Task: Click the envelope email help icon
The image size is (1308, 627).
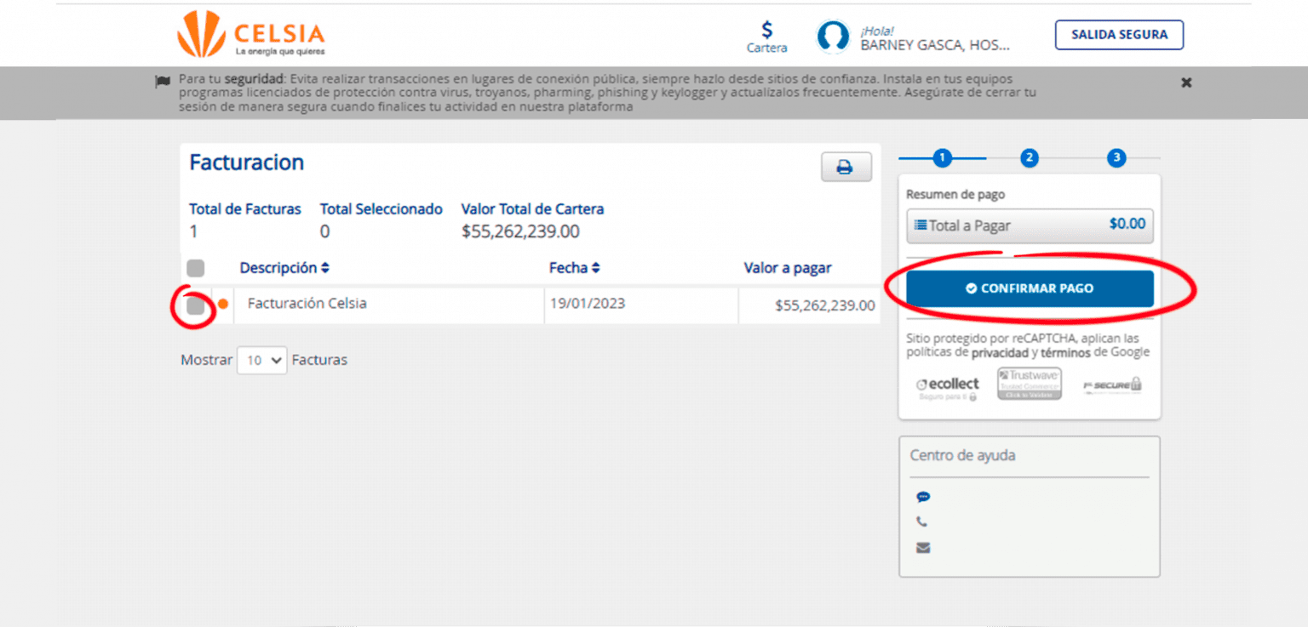Action: (x=923, y=548)
